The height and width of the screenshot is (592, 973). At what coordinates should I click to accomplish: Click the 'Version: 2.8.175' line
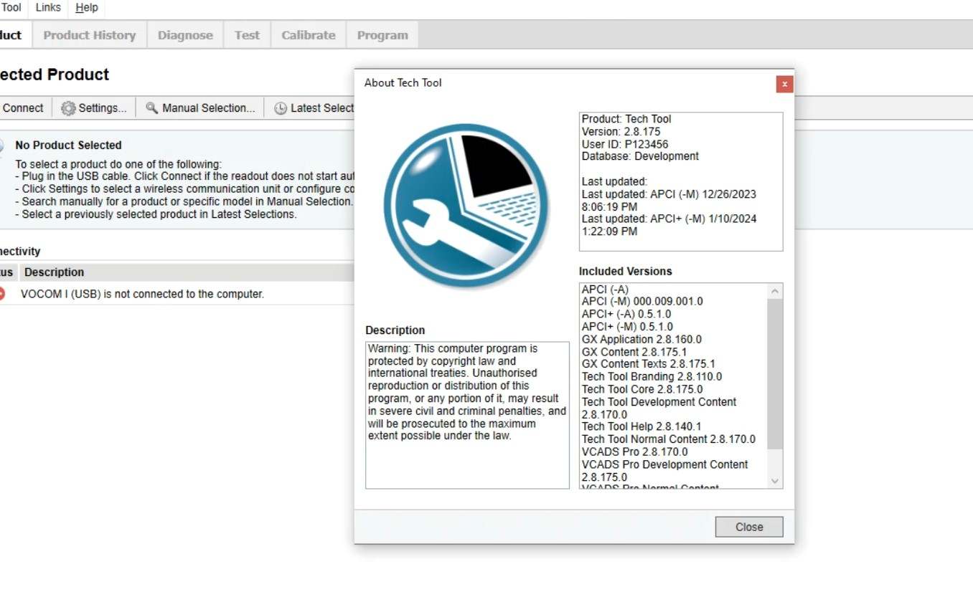coord(621,132)
